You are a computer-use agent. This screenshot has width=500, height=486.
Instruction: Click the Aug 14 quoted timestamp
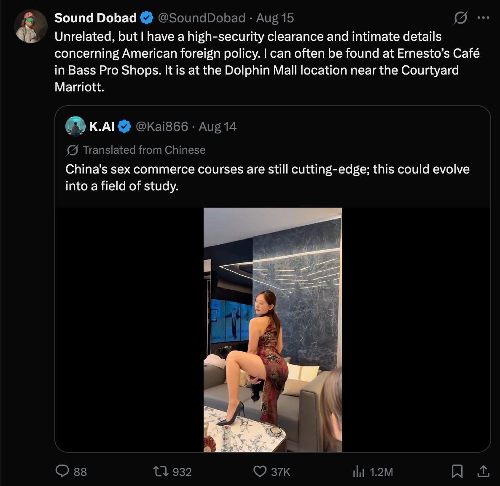pos(218,126)
